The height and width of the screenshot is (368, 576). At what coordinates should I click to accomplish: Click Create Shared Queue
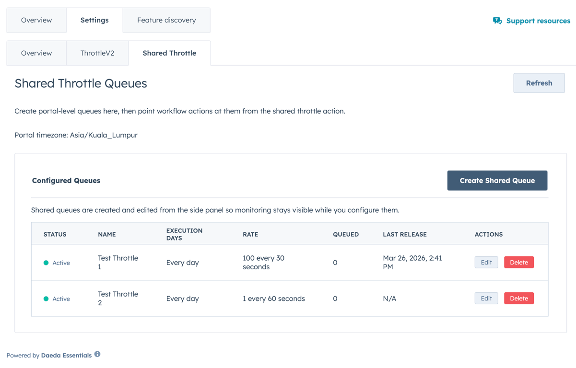tap(497, 180)
